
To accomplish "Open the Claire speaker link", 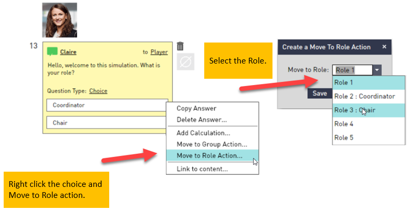I will click(68, 52).
